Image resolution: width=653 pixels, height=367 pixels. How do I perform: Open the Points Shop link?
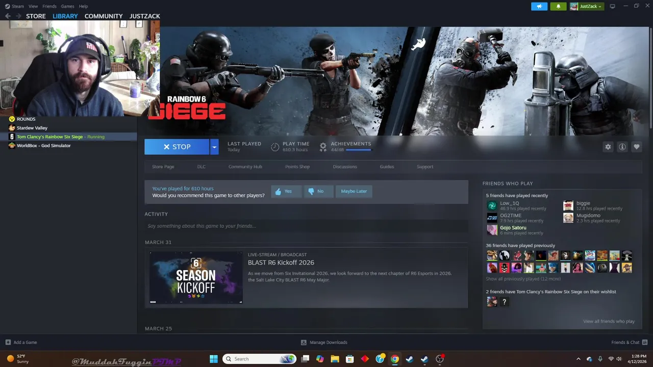tap(297, 167)
